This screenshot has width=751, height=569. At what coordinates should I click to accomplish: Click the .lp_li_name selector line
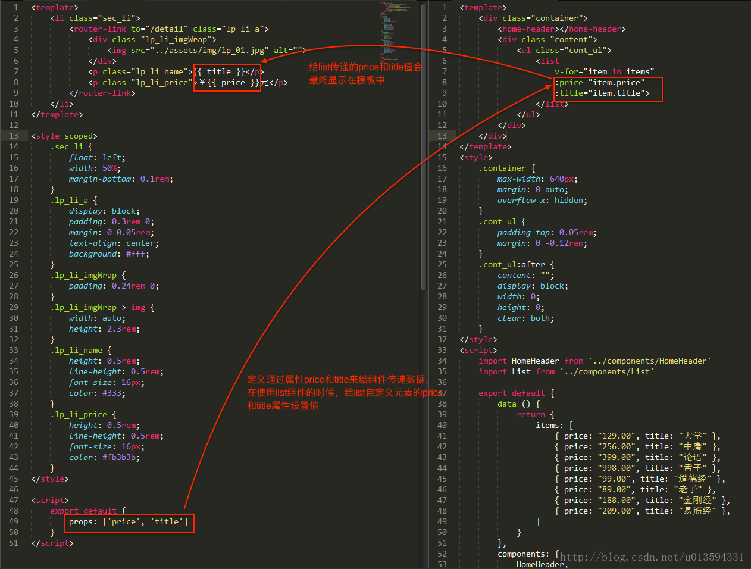click(81, 350)
